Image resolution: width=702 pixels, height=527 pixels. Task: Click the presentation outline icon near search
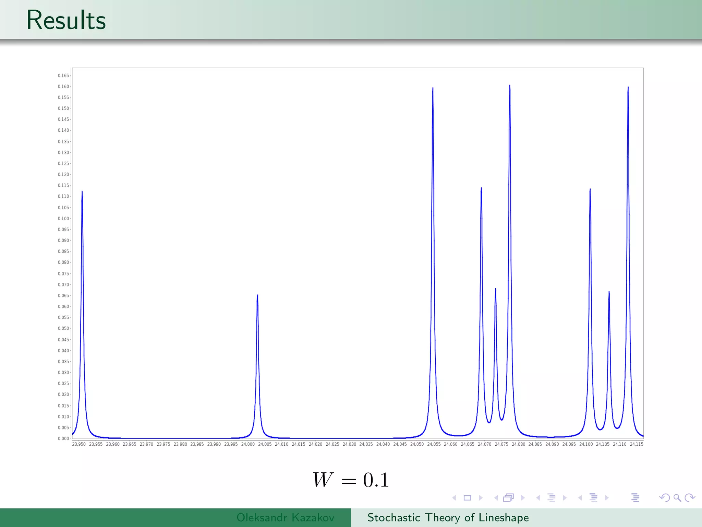(x=635, y=498)
